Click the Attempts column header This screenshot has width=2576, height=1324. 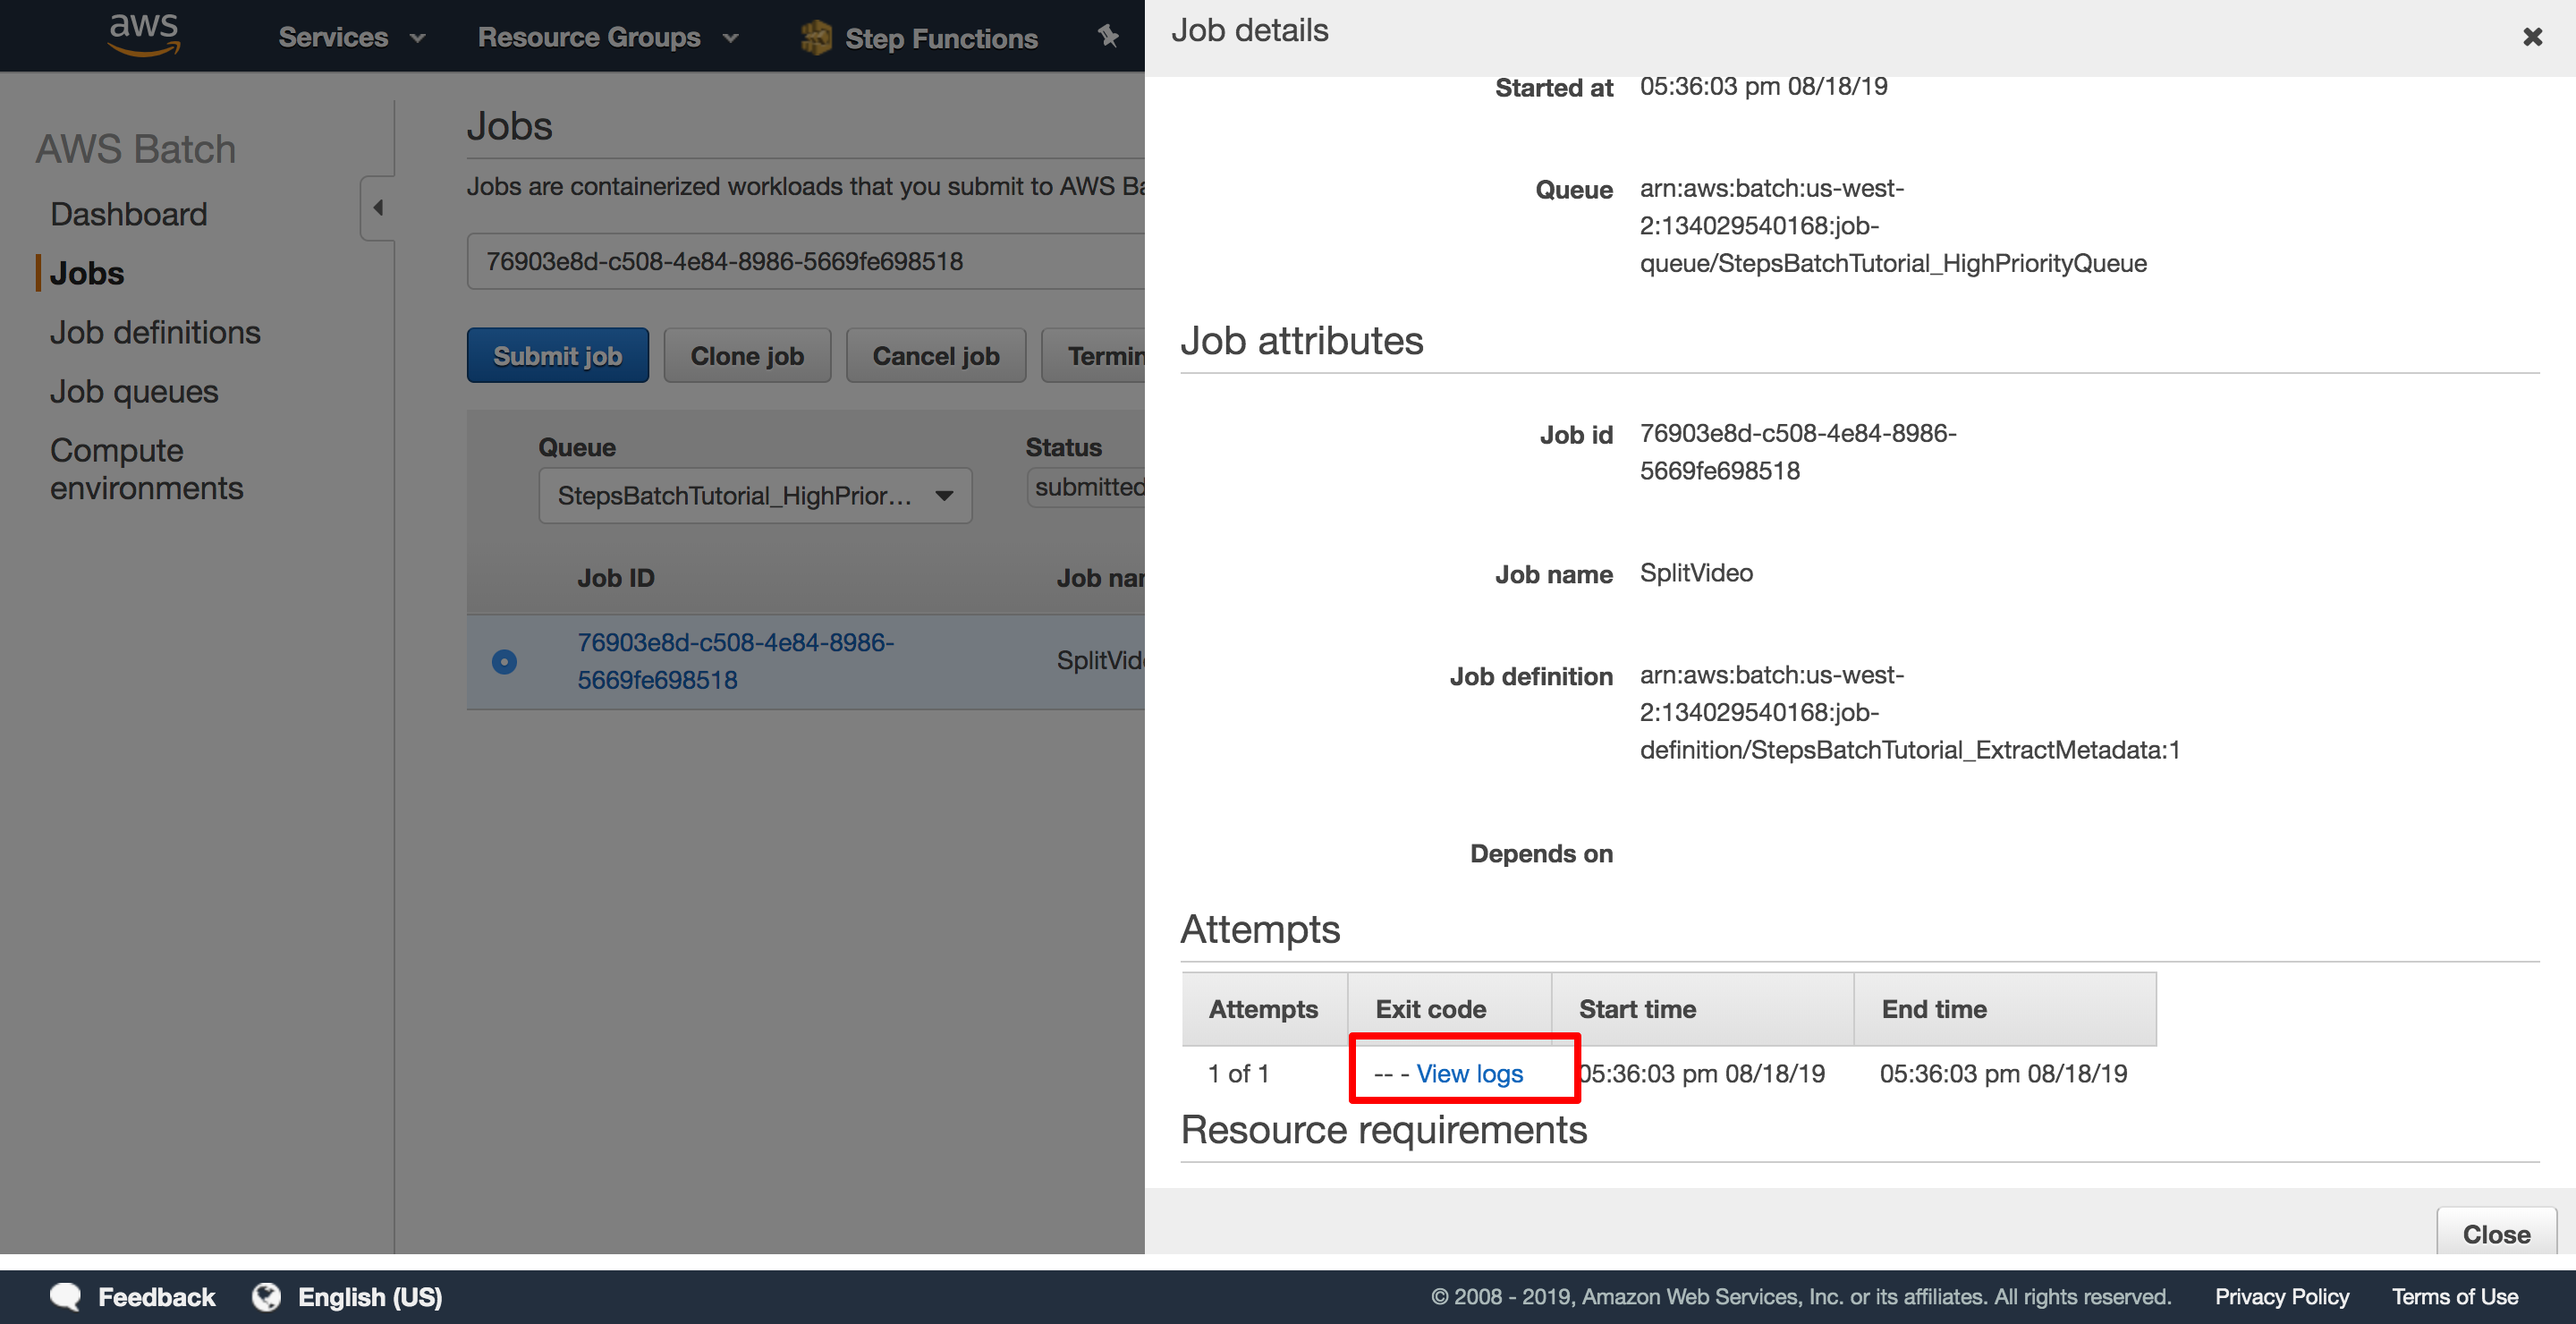coord(1263,1009)
